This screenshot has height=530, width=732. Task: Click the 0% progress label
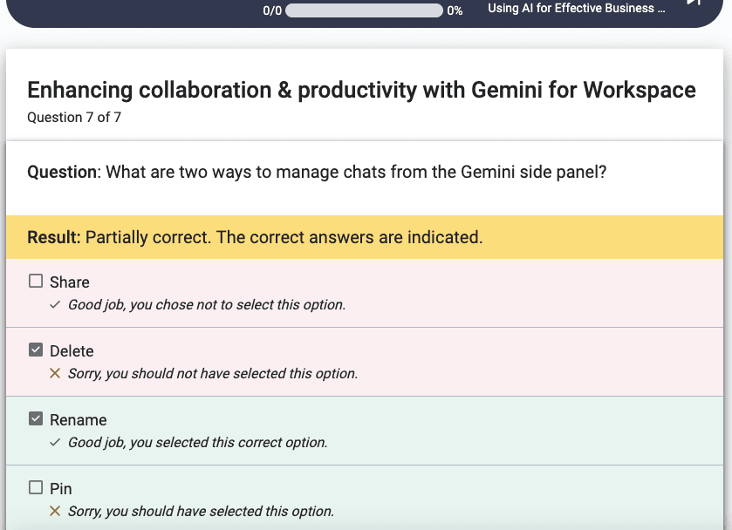click(x=455, y=10)
